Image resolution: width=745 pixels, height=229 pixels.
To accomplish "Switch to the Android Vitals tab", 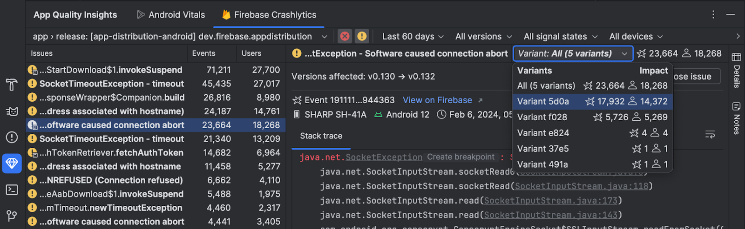I will [x=170, y=15].
